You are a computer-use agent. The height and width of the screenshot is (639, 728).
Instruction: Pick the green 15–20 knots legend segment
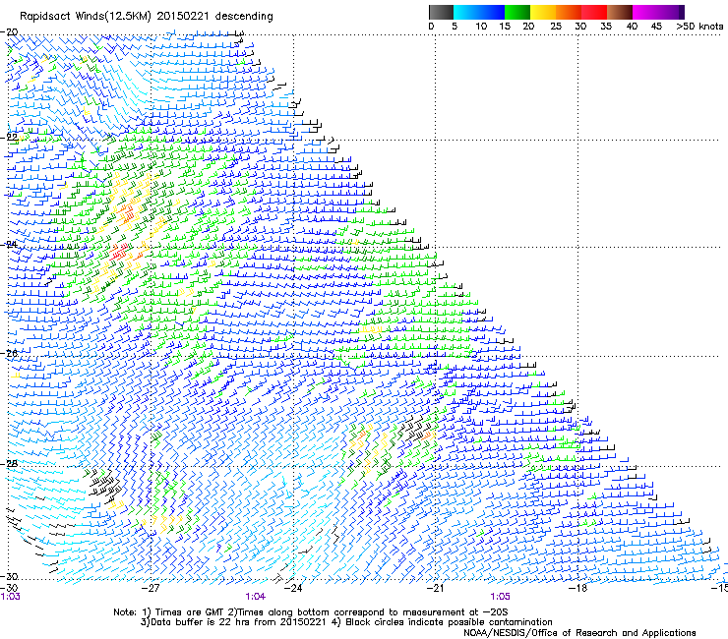pyautogui.click(x=517, y=12)
